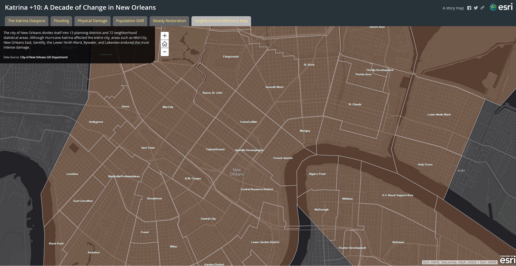Screen dimensions: 516x266
Task: Open City of New Orleans GIS Department link
Action: coord(44,57)
